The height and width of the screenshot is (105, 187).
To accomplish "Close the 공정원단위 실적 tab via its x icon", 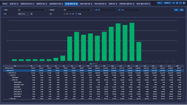I will [x=46, y=4].
